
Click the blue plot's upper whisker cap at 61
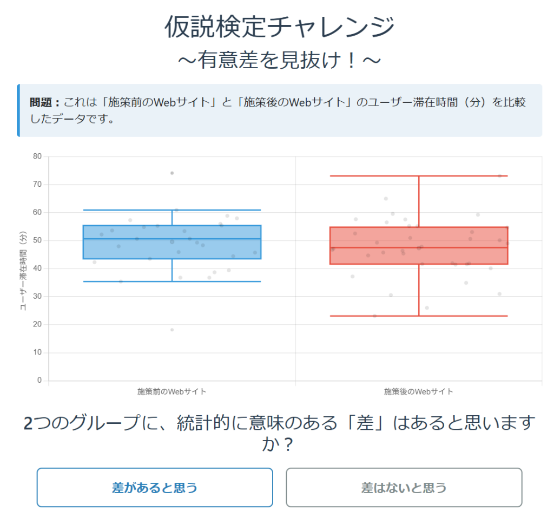[172, 210]
